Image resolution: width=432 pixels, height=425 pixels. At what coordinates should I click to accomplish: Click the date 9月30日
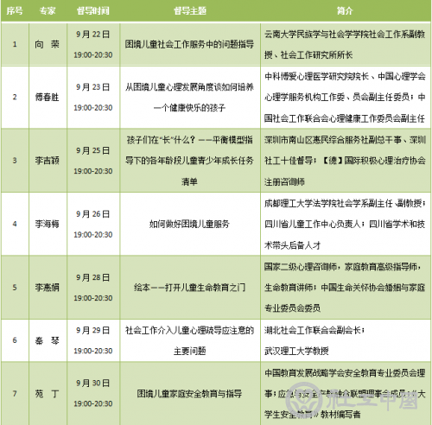click(93, 383)
